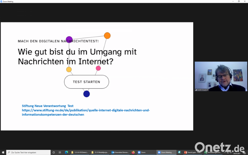Open the taskbar clock and date
The width and height of the screenshot is (248, 155).
click(237, 153)
